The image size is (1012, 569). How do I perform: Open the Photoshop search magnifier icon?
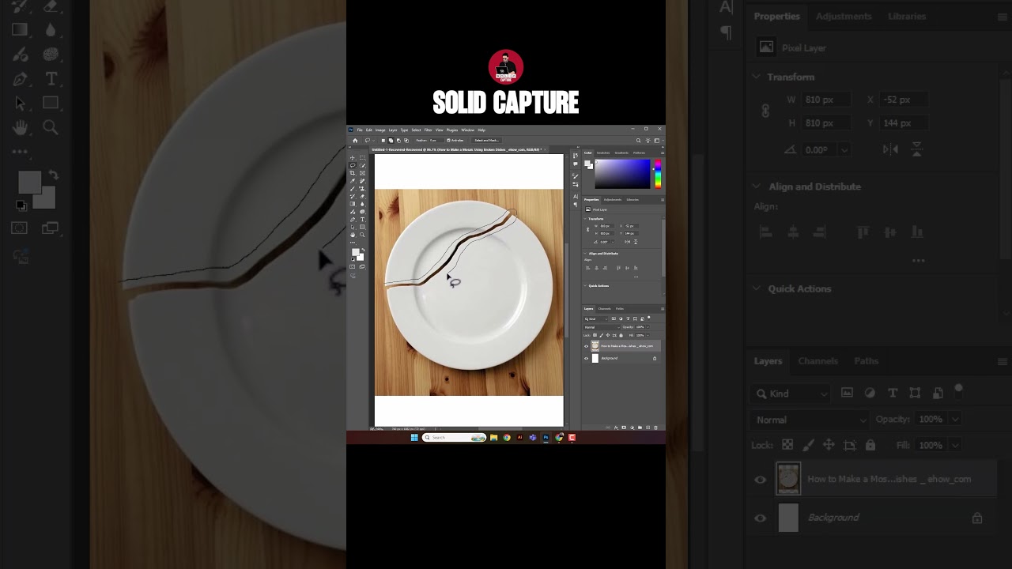pos(639,141)
